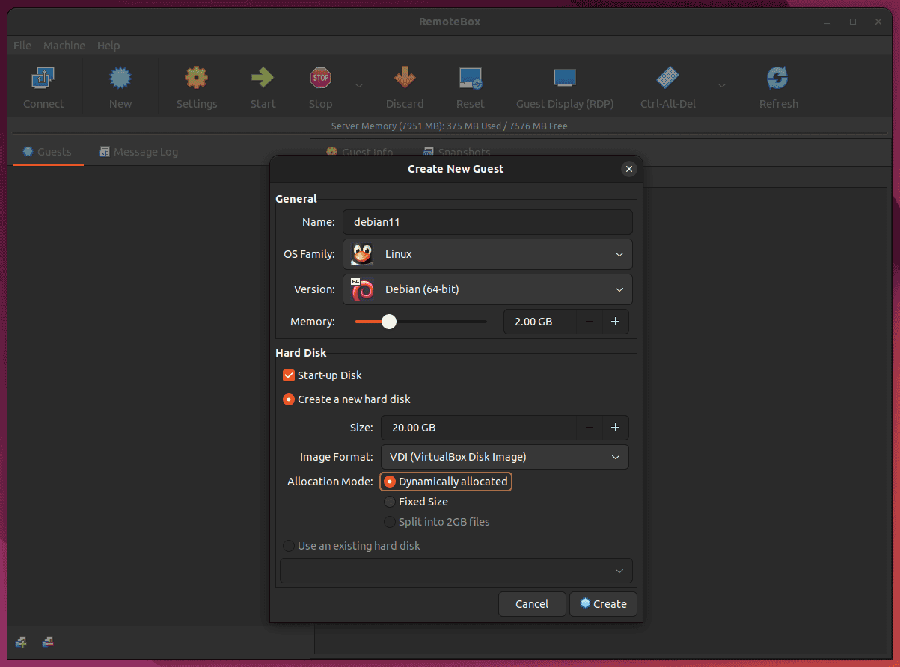Click the Cancel button

click(x=532, y=603)
